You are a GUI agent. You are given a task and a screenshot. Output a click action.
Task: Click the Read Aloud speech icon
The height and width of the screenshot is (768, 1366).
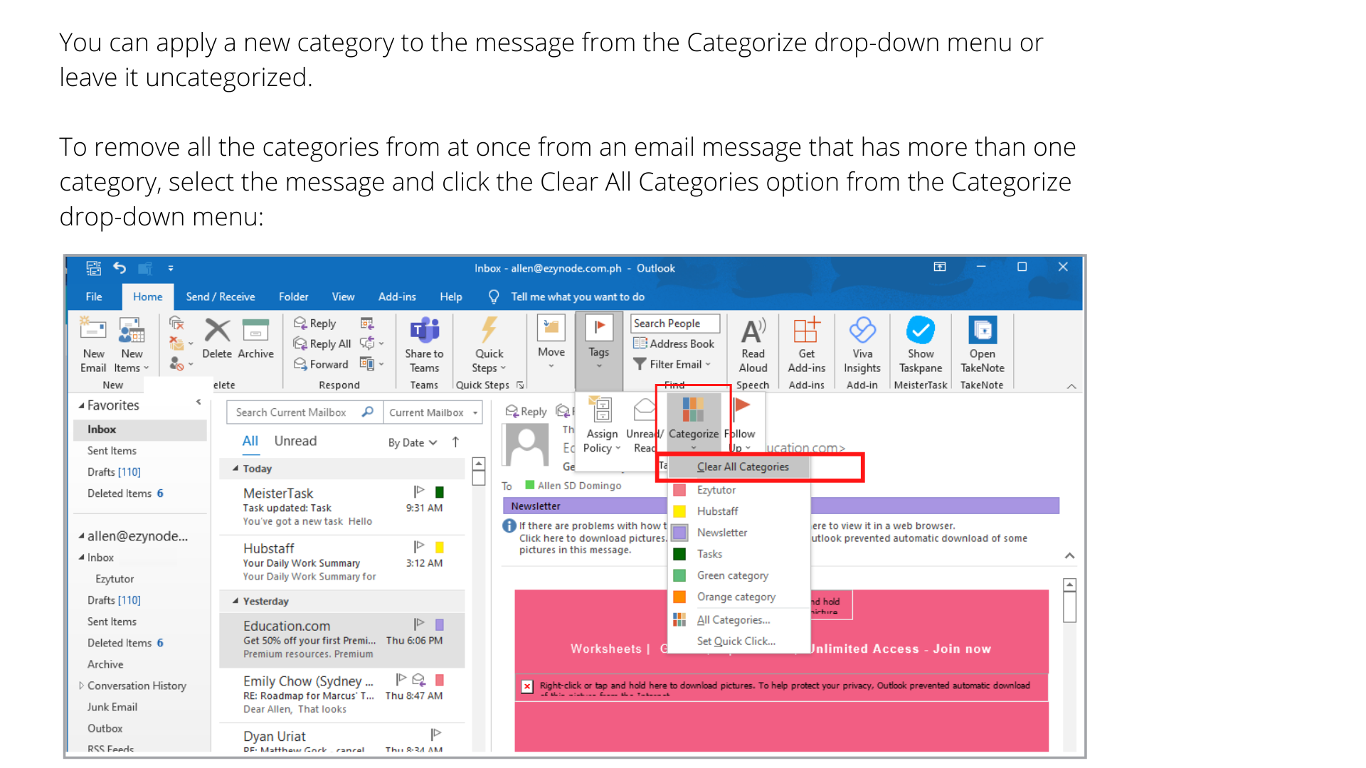coord(753,331)
